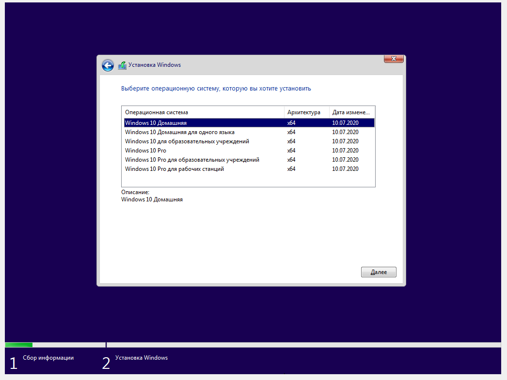Select Windows 10 для образовательных учреждений
The image size is (507, 380).
point(249,141)
